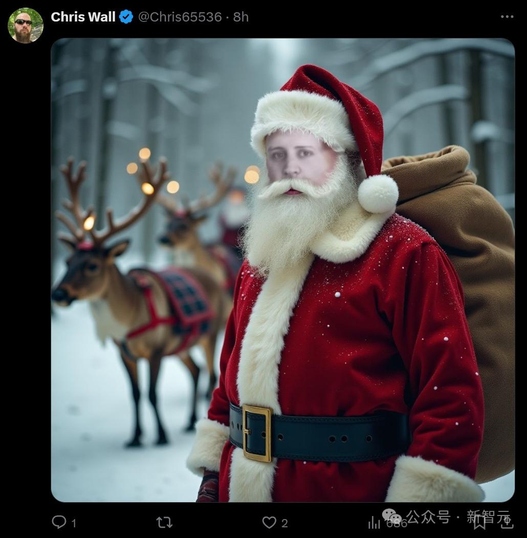Open the three-dot more options menu

507,17
